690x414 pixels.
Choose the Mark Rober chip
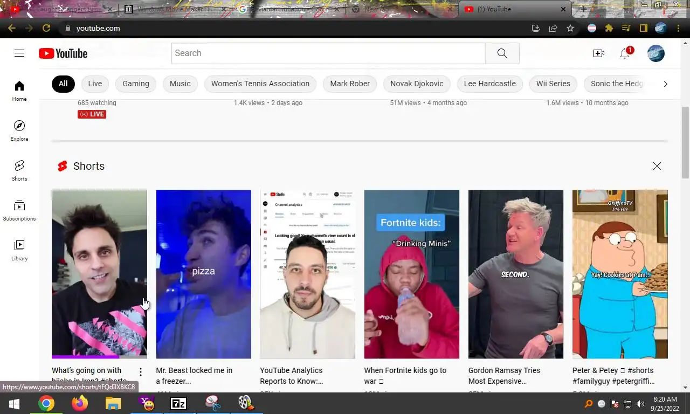tap(350, 84)
